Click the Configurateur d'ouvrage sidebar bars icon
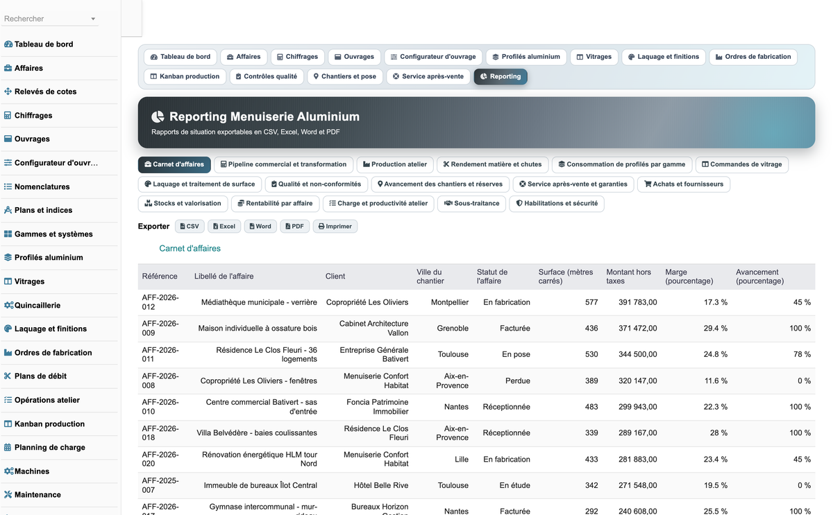Viewport: 833px width, 515px height. (x=8, y=163)
